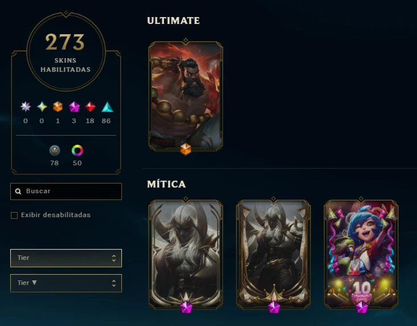This screenshot has width=417, height=326.
Task: Select the pink Mythic gem icon in stats
Action: tap(74, 107)
